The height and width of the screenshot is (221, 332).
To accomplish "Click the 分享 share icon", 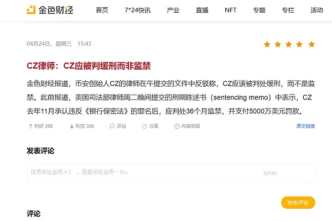I will click(144, 127).
